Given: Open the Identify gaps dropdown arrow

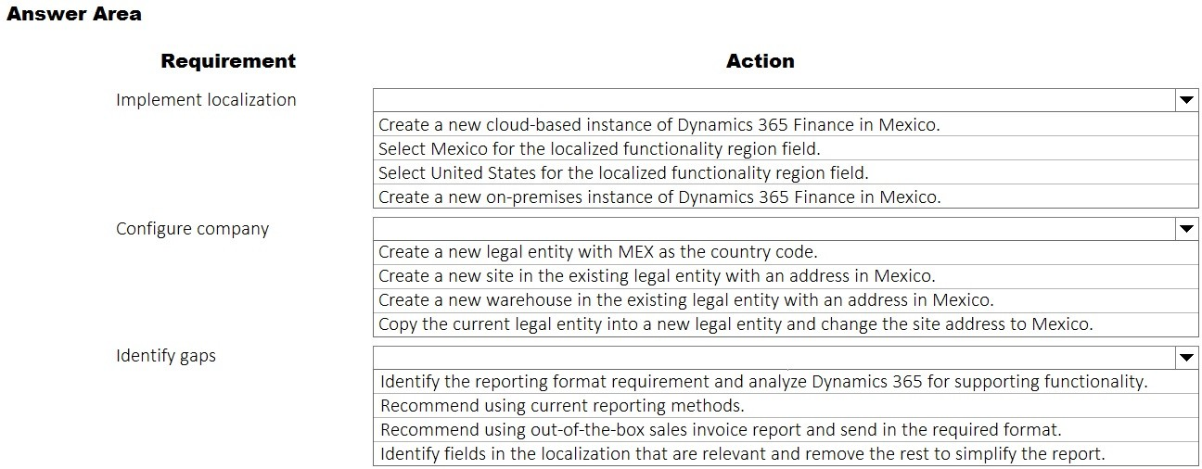Looking at the screenshot, I should point(1186,357).
